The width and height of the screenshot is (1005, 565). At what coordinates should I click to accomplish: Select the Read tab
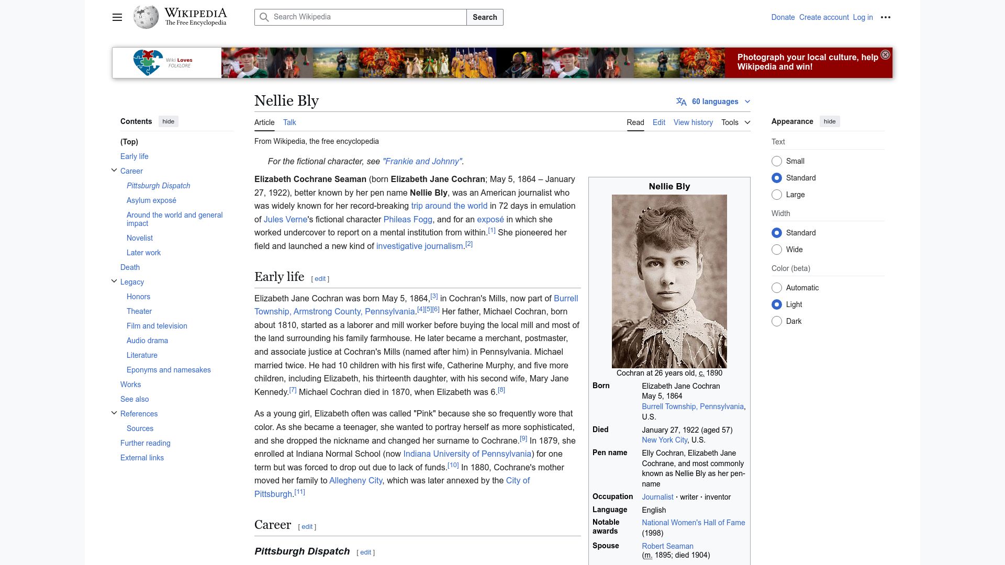click(x=635, y=122)
